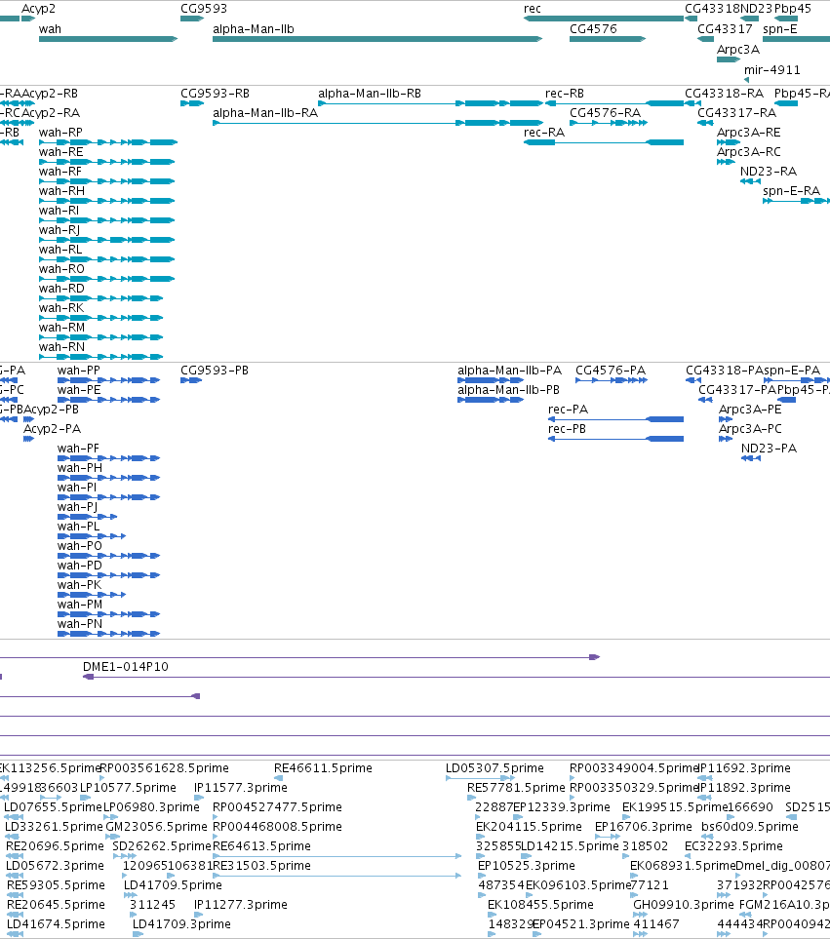Select the wah-PE protein label
The height and width of the screenshot is (939, 830).
click(x=78, y=390)
